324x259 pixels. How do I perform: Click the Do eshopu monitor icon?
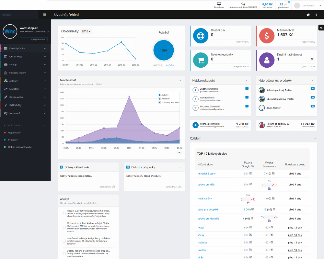pos(219,4)
